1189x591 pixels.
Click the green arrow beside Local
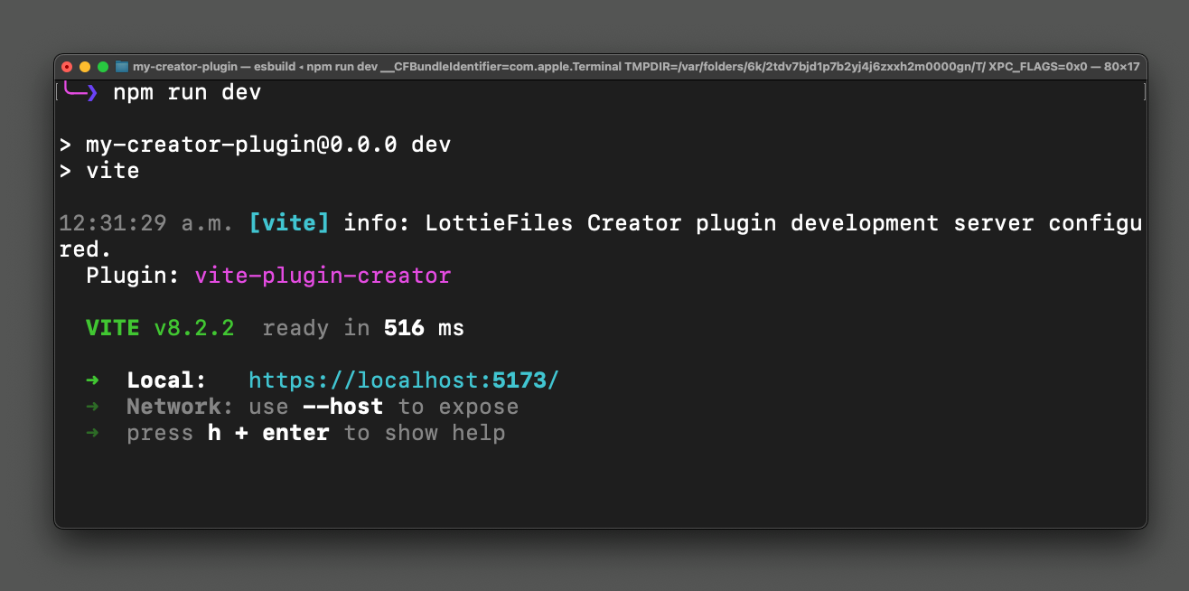coord(92,380)
